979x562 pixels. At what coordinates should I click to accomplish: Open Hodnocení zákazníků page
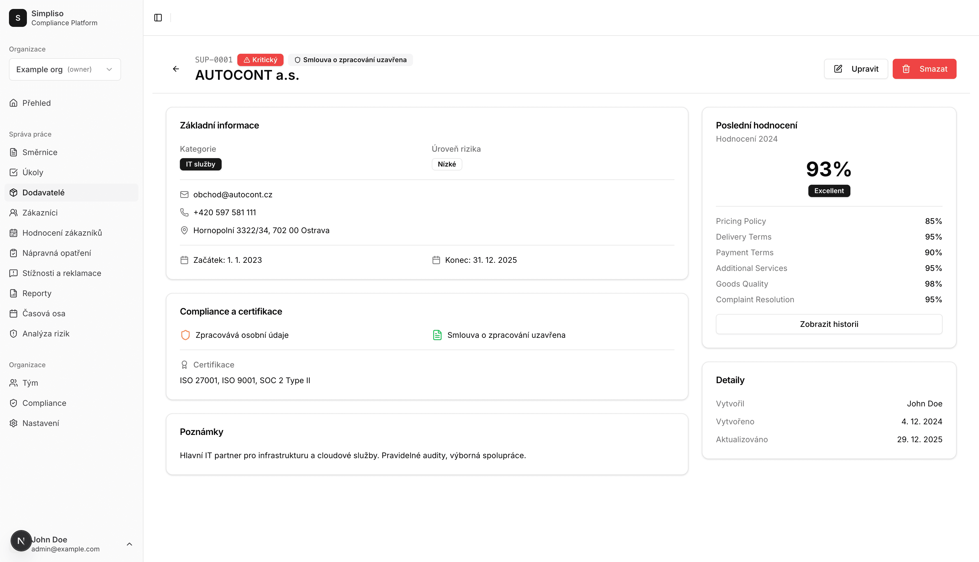pos(62,233)
